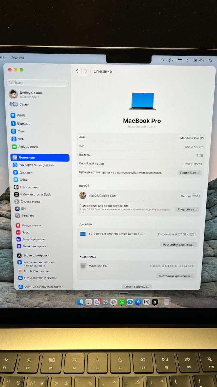Click Встроенный дисплей Liquid Retina XDR row
This screenshot has height=387, width=217.
(x=139, y=234)
